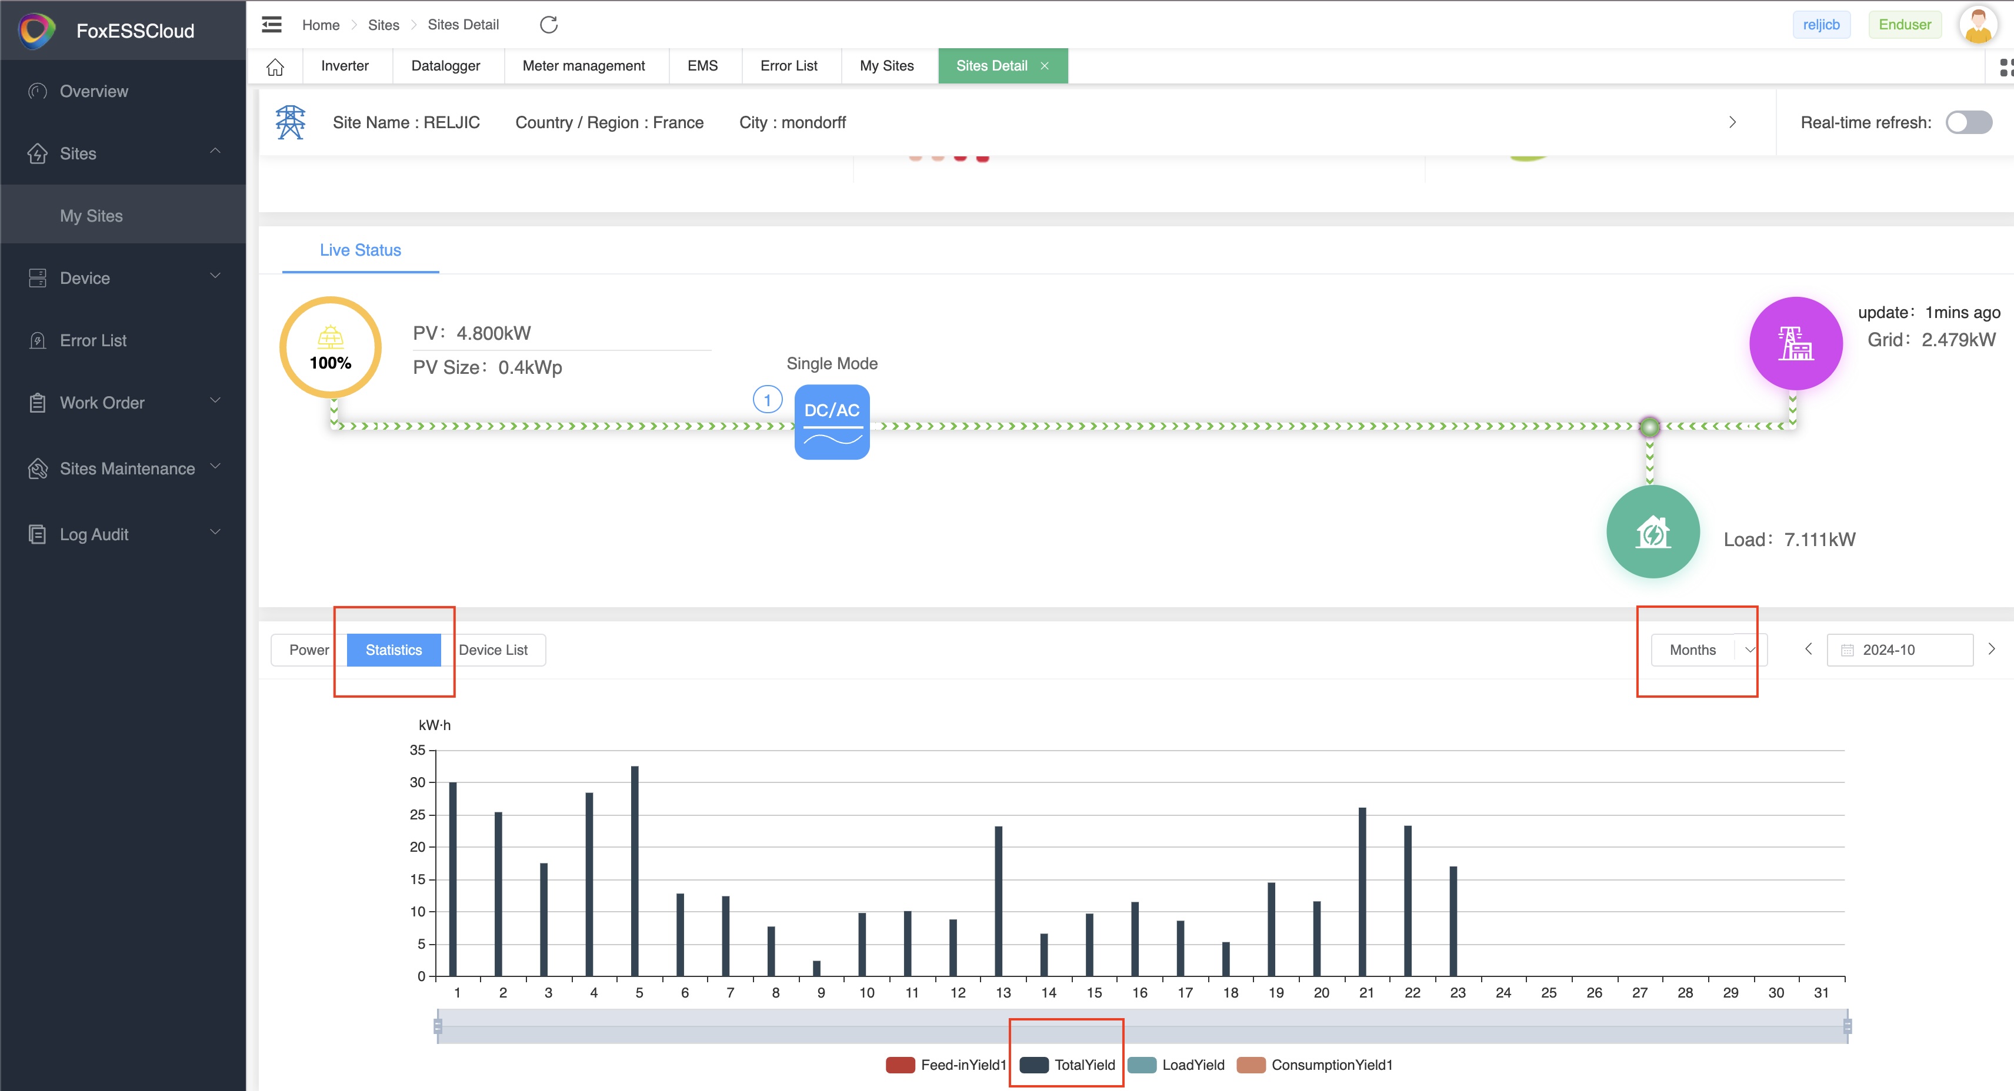Click the green Load house icon
This screenshot has height=1091, width=2014.
click(x=1653, y=532)
